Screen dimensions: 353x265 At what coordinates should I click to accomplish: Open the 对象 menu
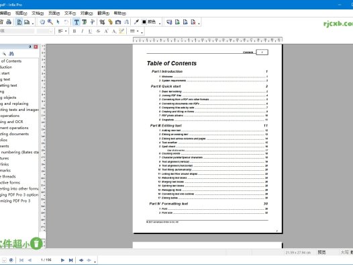coord(87,13)
